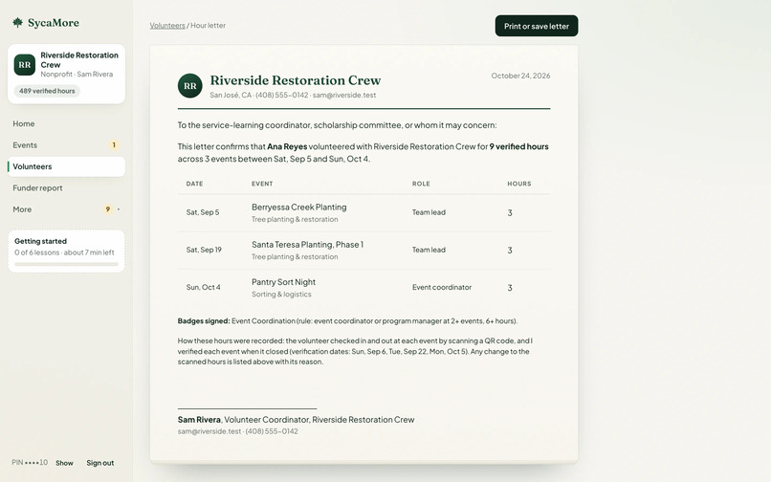Screen dimensions: 771x482
Task: Go back via Volunteers breadcrumb link
Action: point(167,26)
